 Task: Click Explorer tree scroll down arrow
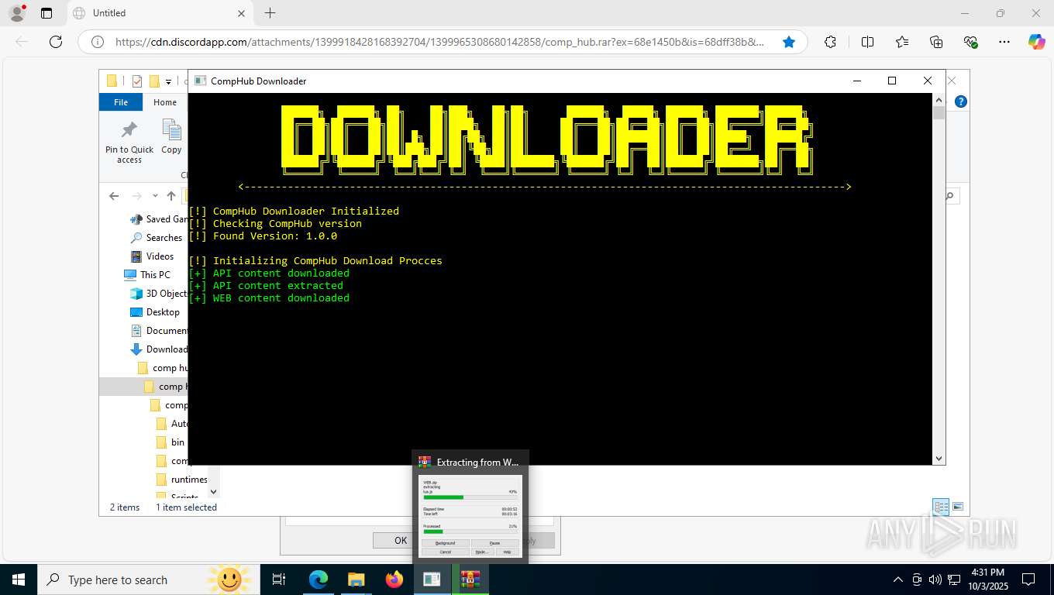point(215,491)
